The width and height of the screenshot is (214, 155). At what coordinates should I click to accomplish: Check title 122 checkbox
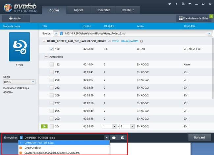coord(52,65)
